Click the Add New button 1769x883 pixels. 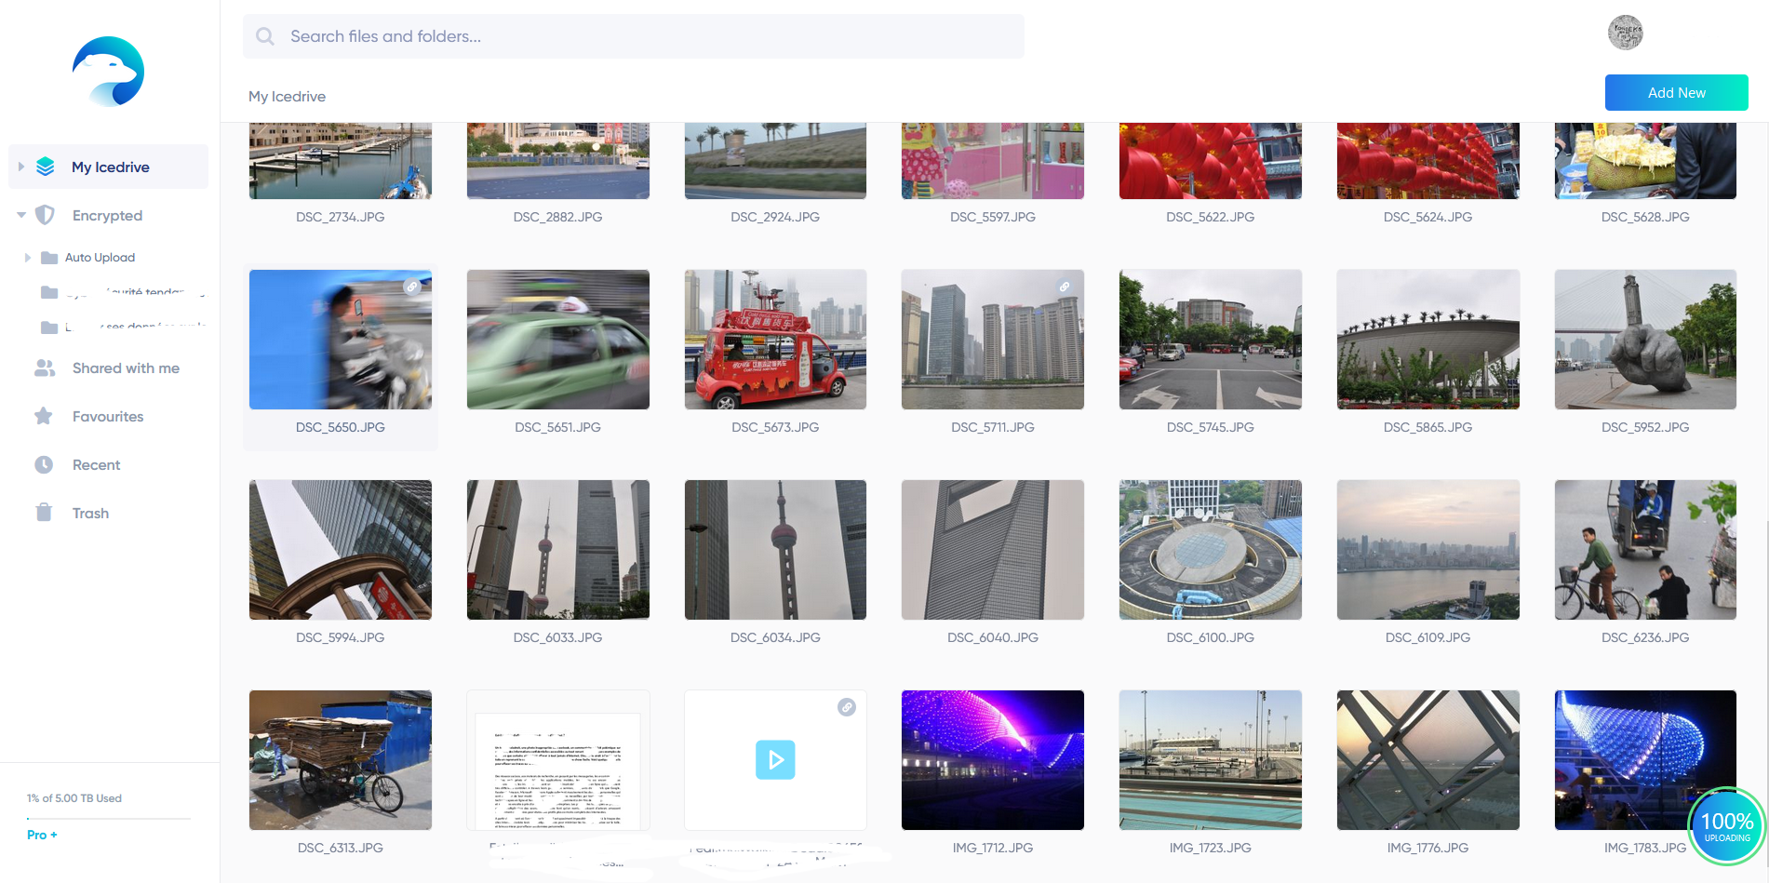(1676, 92)
